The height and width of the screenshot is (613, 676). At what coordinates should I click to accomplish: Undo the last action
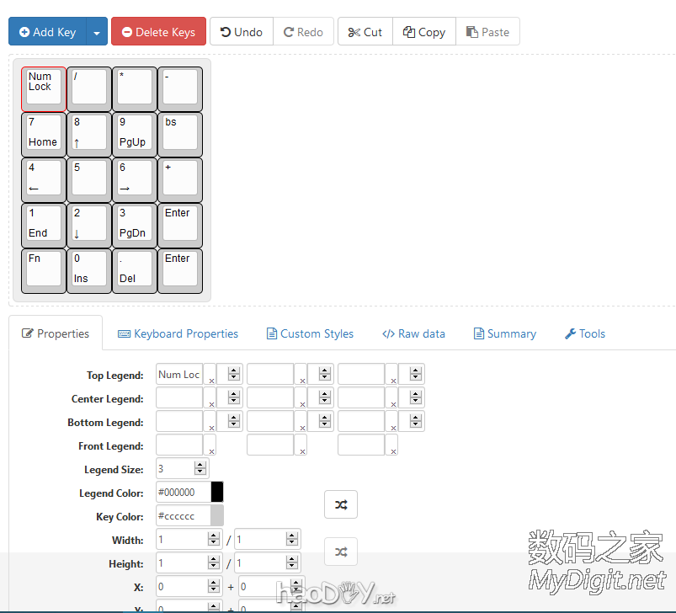click(x=241, y=32)
